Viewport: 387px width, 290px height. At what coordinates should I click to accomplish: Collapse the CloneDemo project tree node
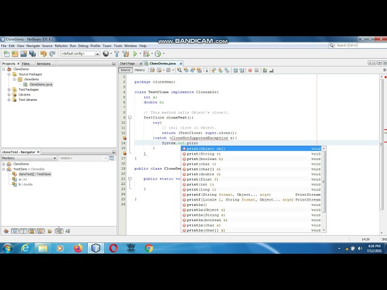click(4, 69)
